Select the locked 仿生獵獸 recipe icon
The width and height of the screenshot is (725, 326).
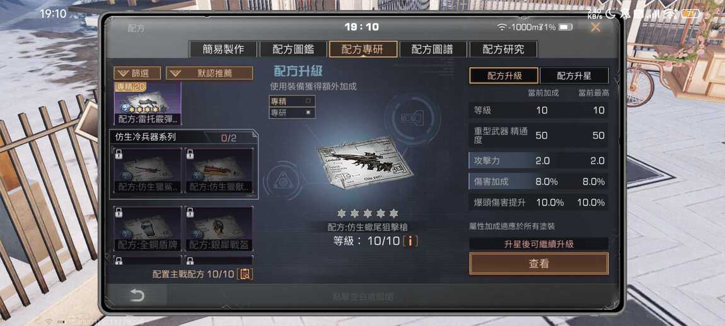(x=219, y=171)
